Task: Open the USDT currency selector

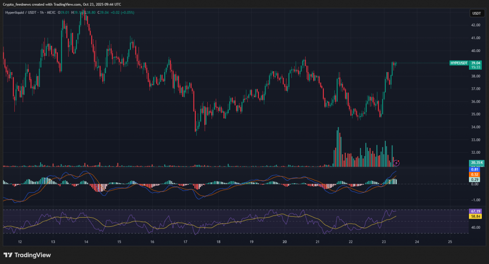Action: (x=476, y=13)
